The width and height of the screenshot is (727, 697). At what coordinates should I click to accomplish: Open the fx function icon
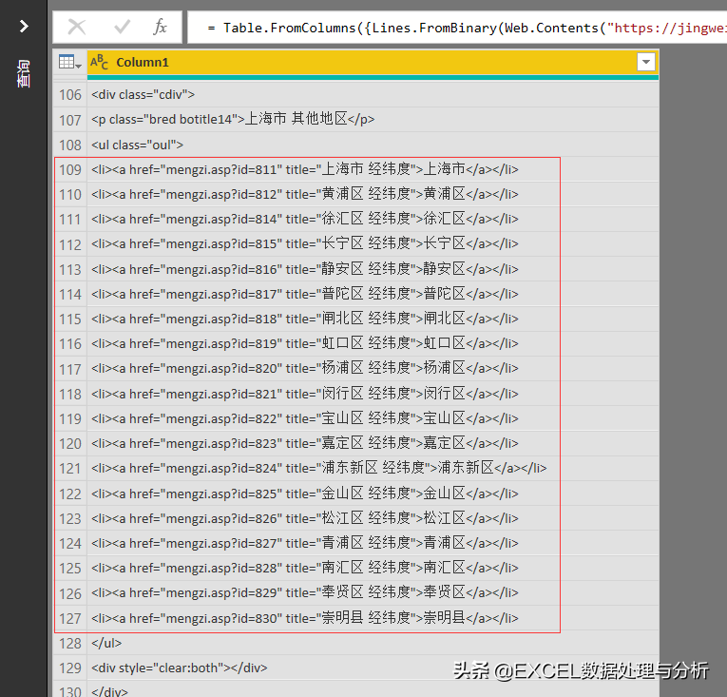tap(160, 27)
